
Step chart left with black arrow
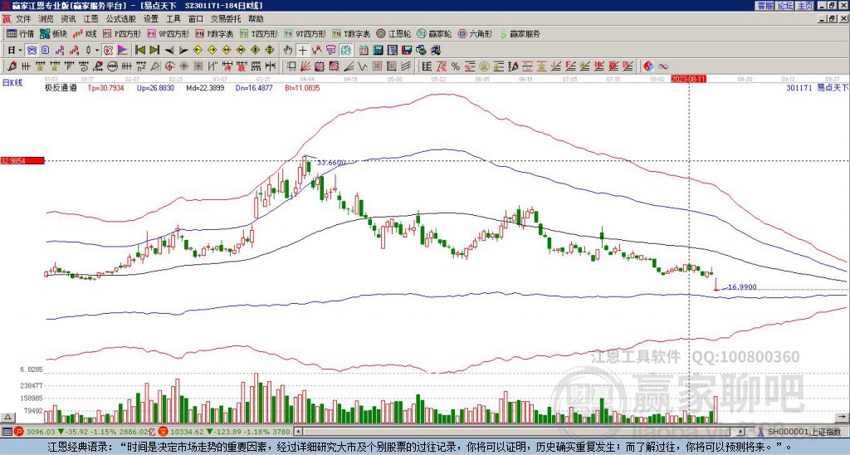point(169,51)
